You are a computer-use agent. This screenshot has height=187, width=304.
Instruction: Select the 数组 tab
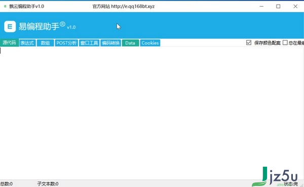pyautogui.click(x=45, y=43)
